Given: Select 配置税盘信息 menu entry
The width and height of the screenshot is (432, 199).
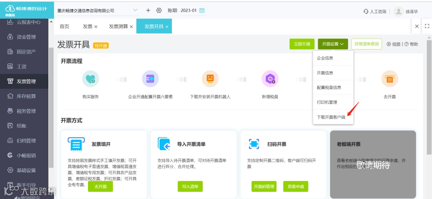Looking at the screenshot, I should click(x=333, y=88).
